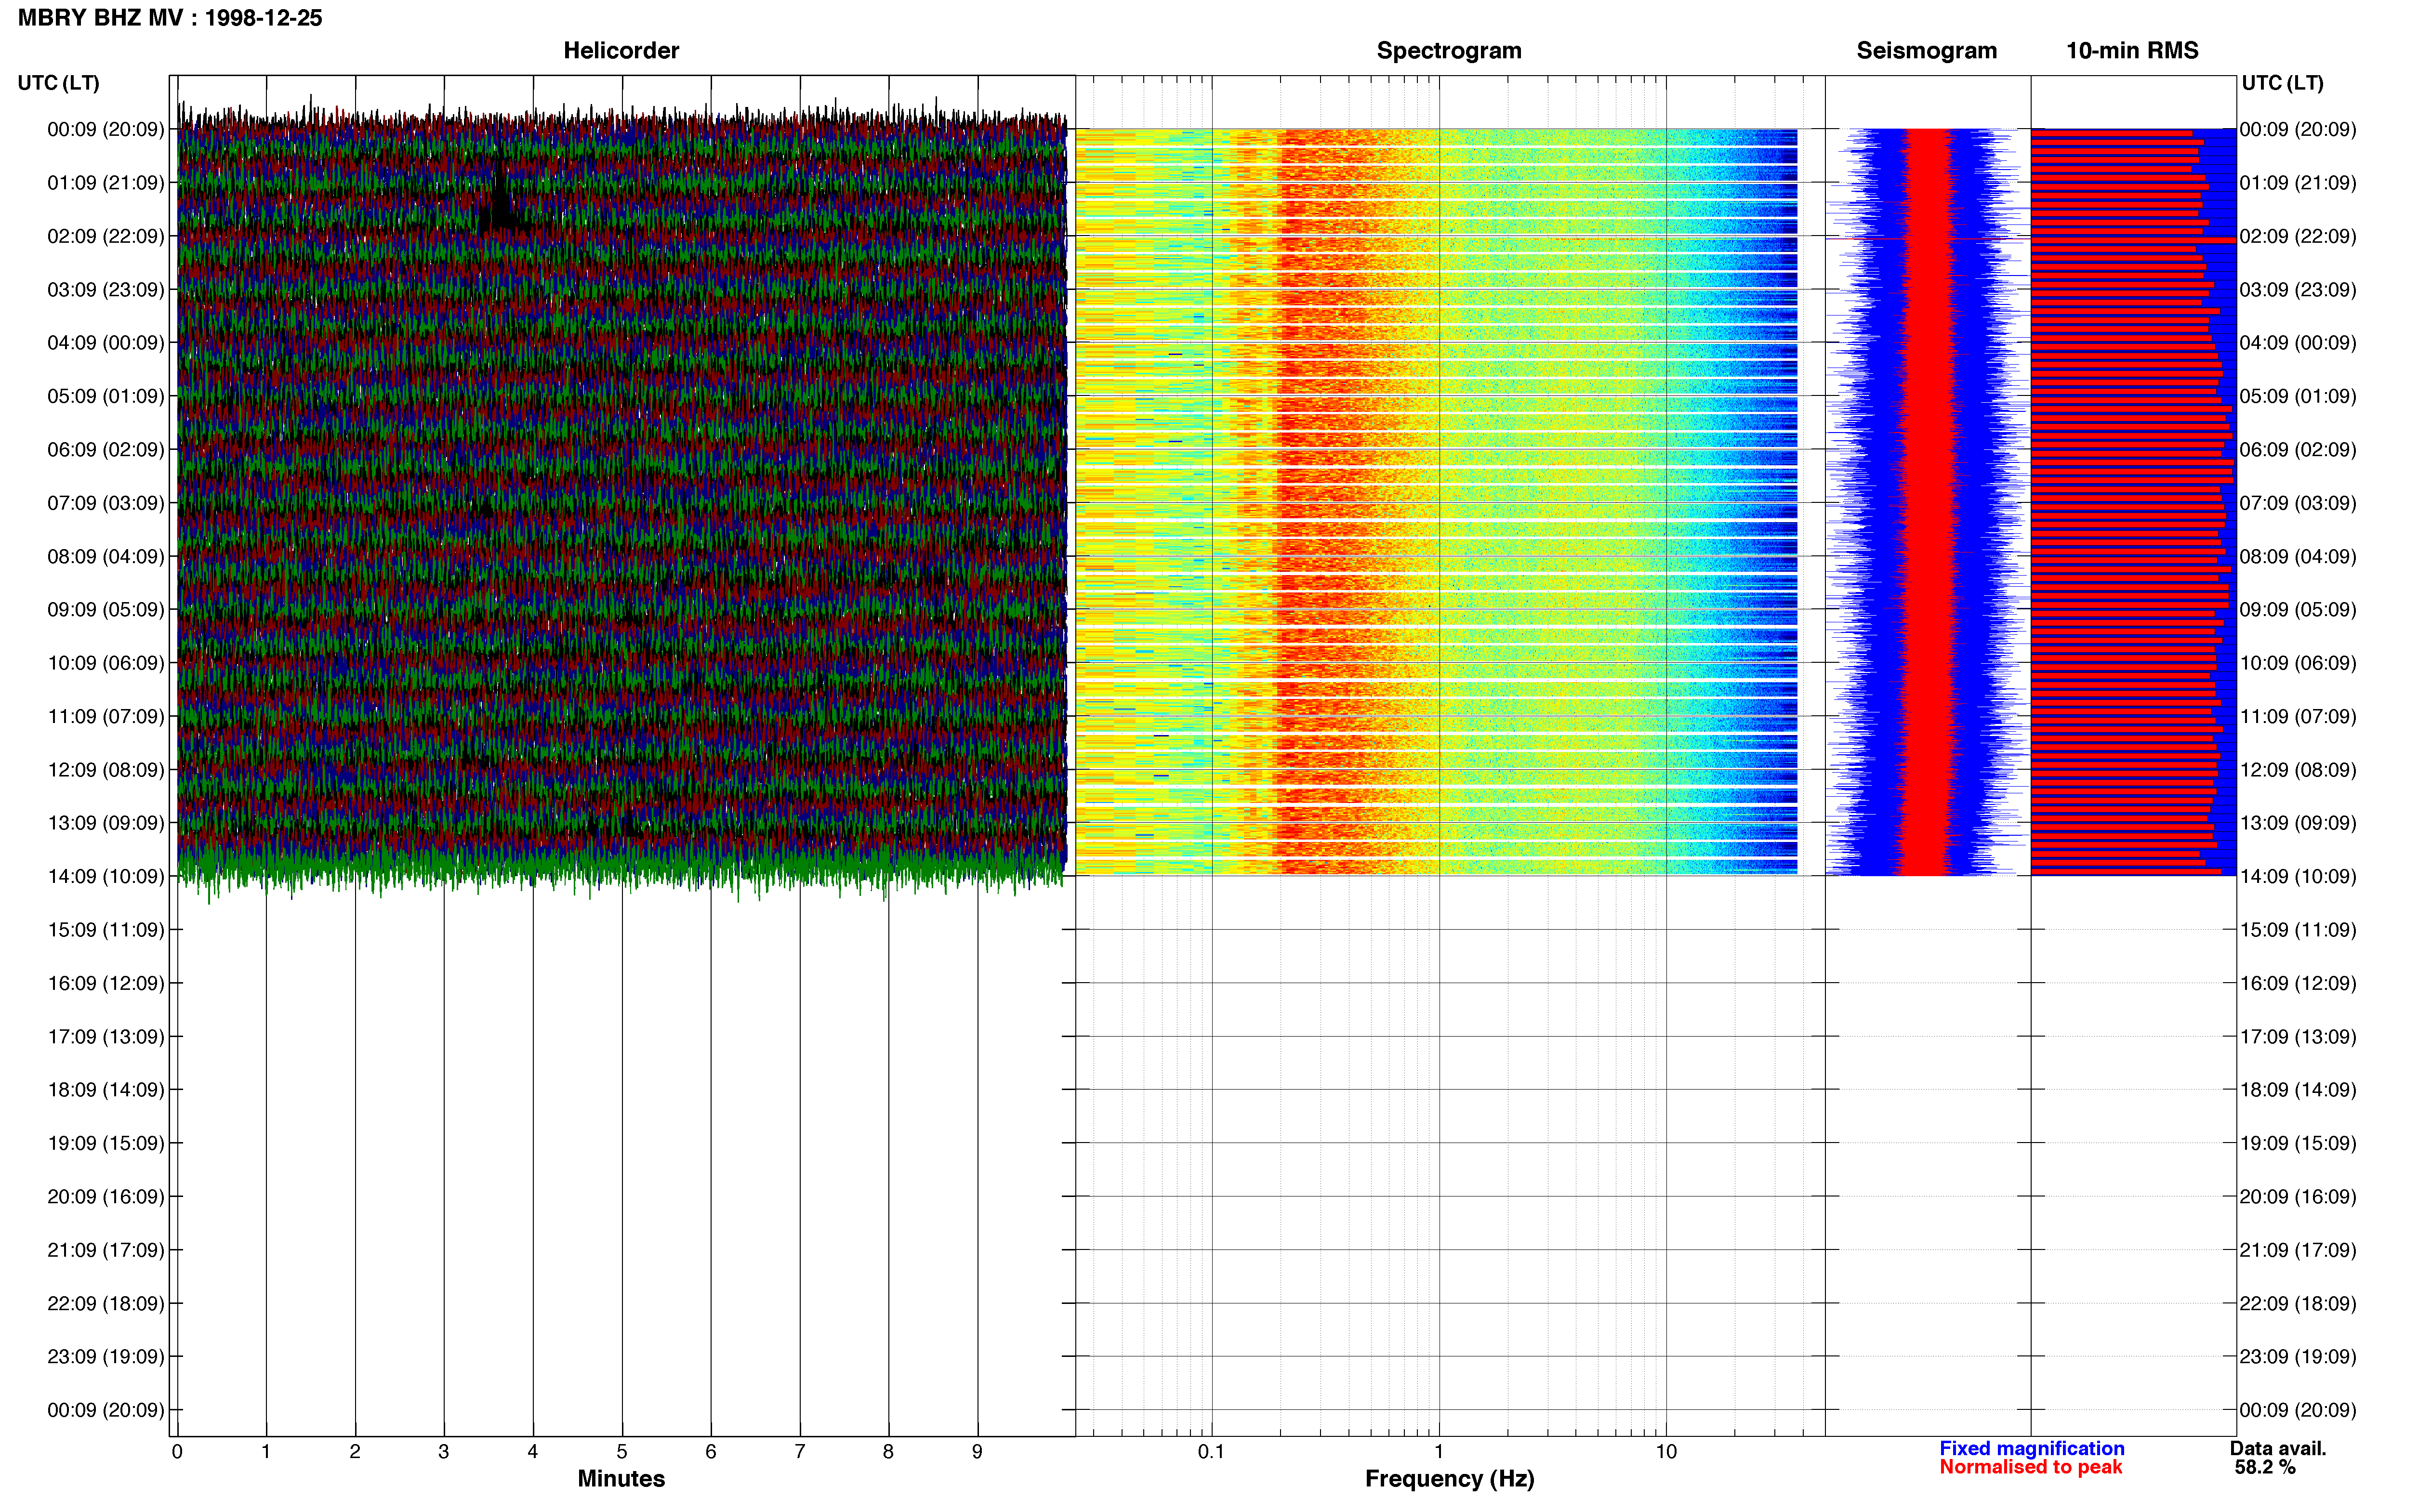Click the 6 tick on the Minutes axis
The image size is (2418, 1512).
pyautogui.click(x=711, y=1451)
